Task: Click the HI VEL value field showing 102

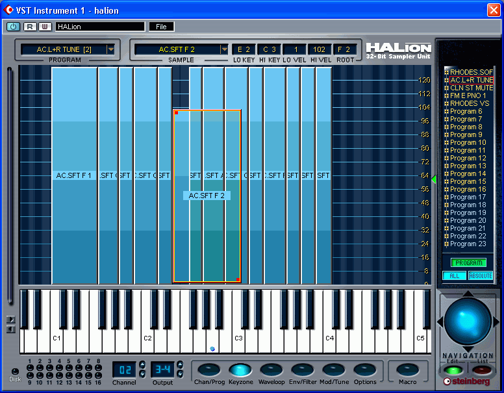Action: click(319, 49)
